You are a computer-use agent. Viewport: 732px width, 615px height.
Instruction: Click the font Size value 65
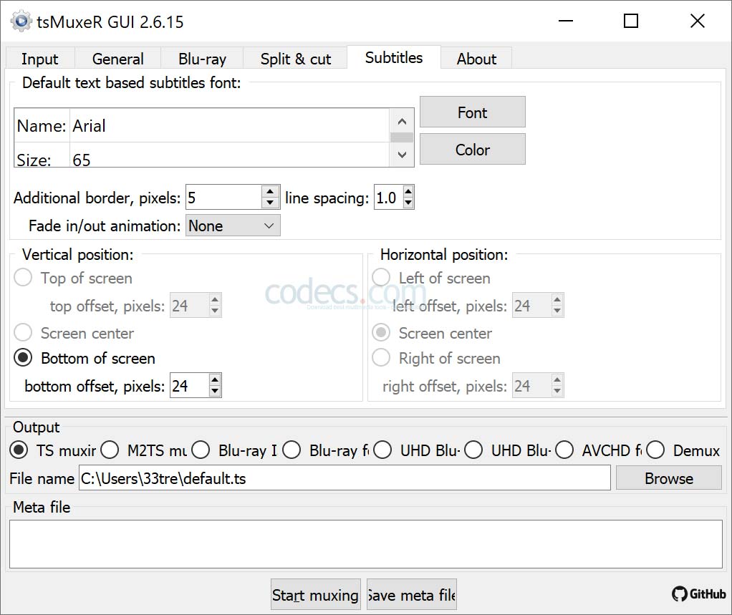pos(81,160)
